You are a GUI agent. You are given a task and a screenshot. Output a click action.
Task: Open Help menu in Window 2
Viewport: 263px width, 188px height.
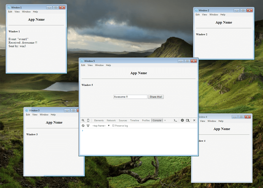point(223,14)
